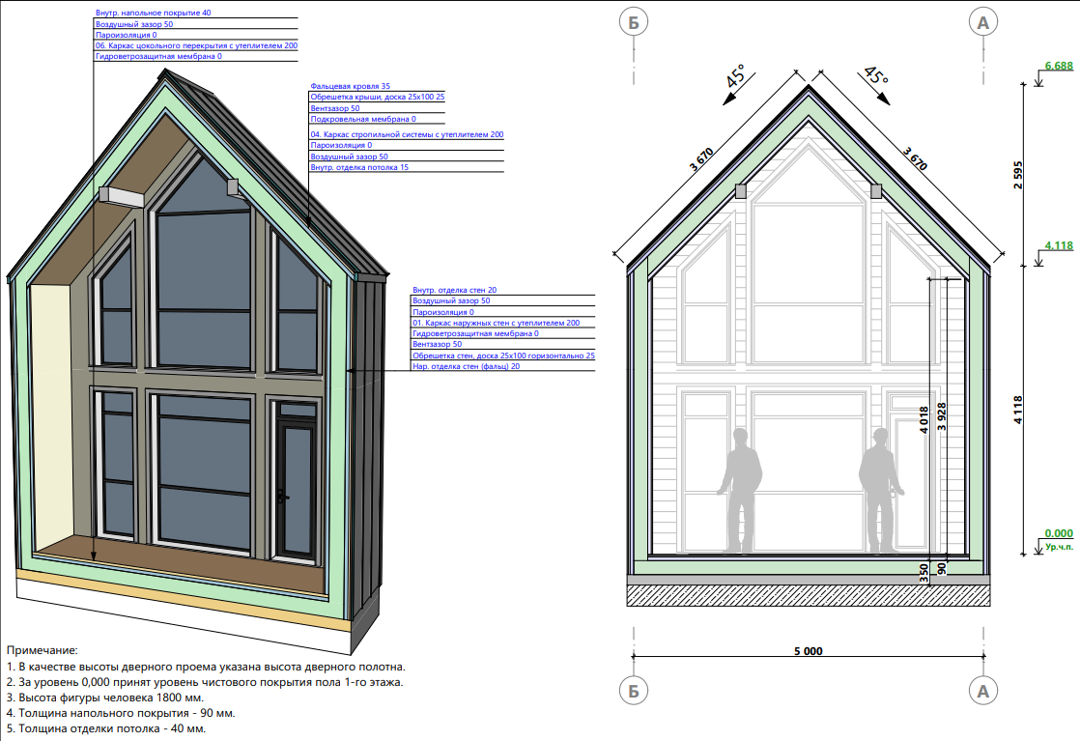Viewport: 1080px width, 741px height.
Task: Select the 5 000 width dimension
Action: click(807, 651)
